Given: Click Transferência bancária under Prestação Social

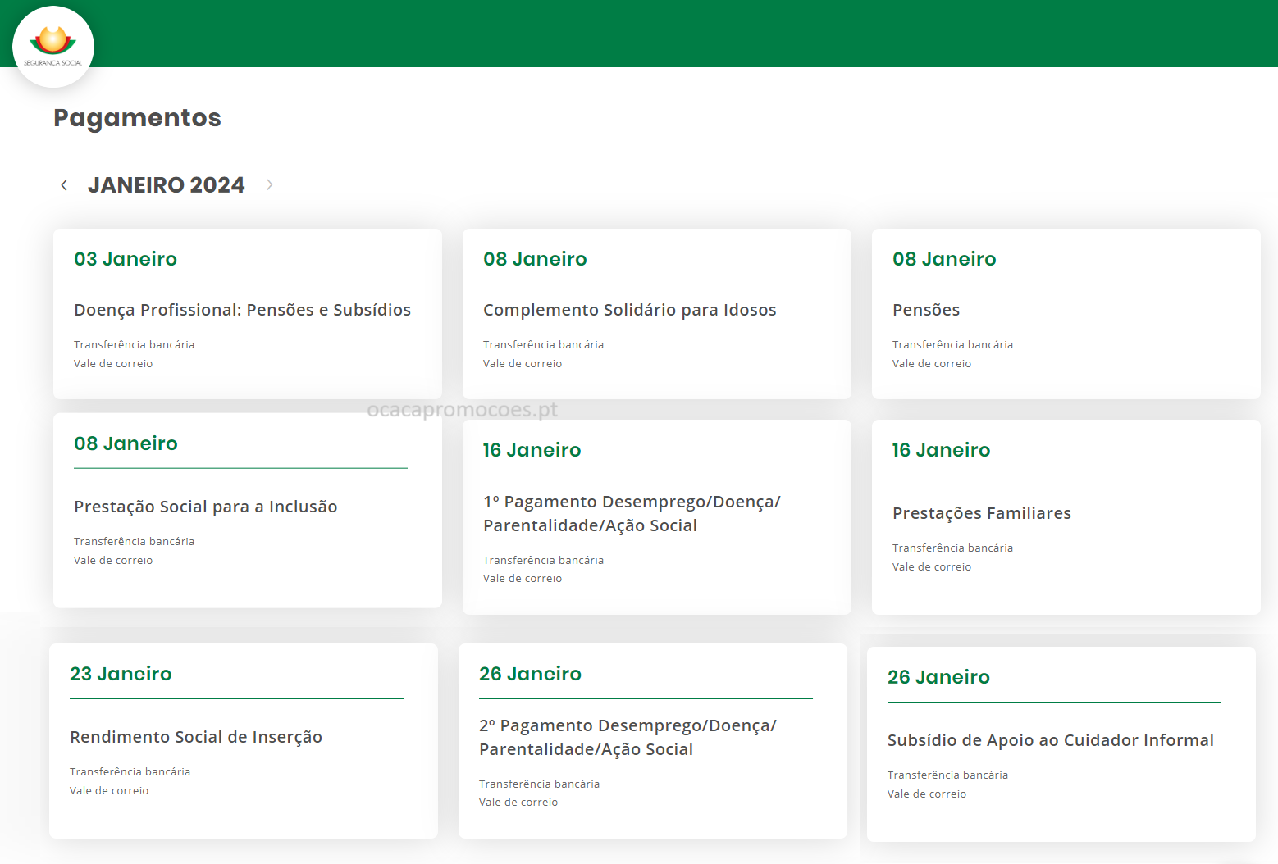Looking at the screenshot, I should click(x=134, y=542).
